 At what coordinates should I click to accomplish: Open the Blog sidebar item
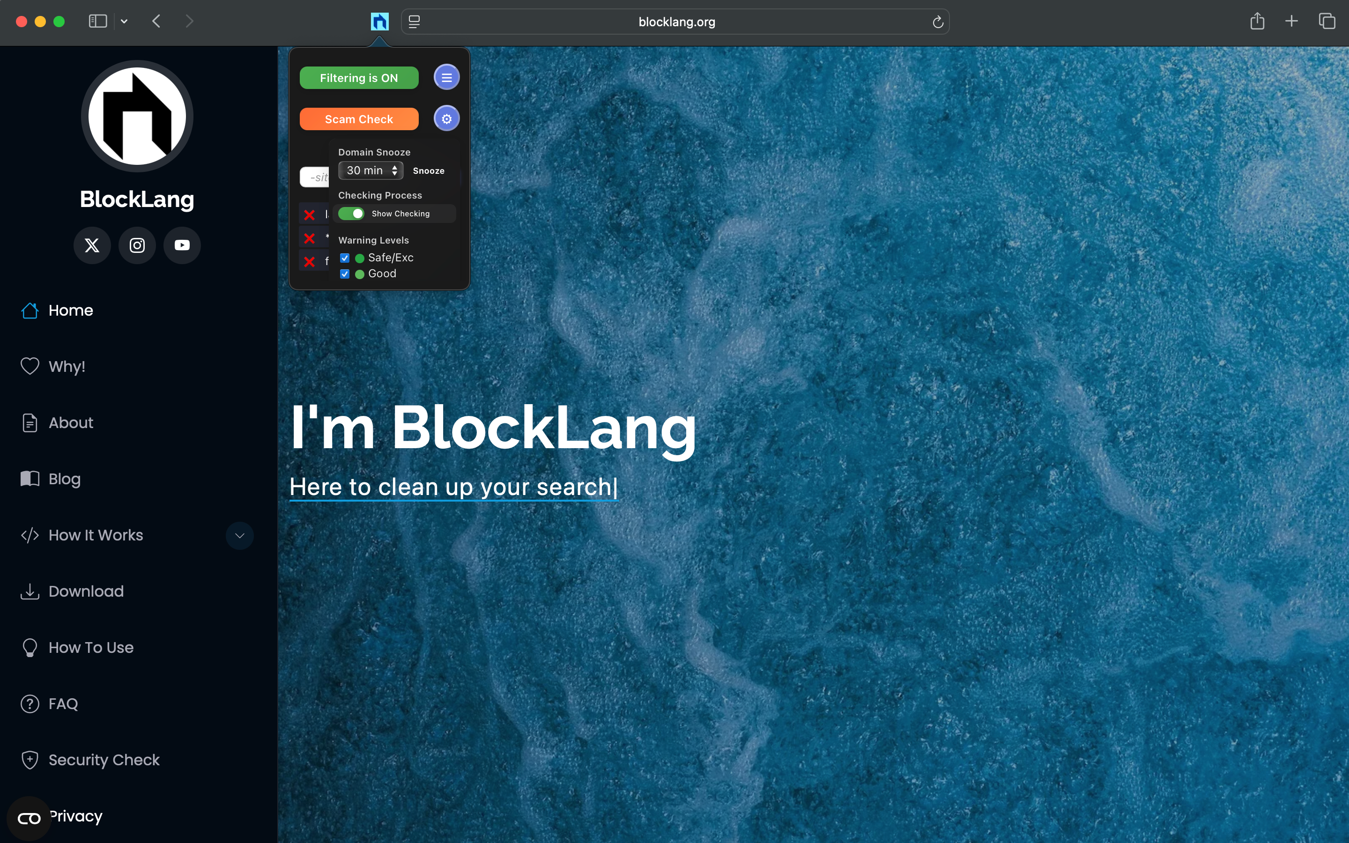[x=65, y=480]
